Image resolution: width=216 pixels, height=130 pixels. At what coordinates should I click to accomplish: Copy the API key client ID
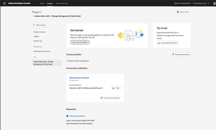(116, 88)
